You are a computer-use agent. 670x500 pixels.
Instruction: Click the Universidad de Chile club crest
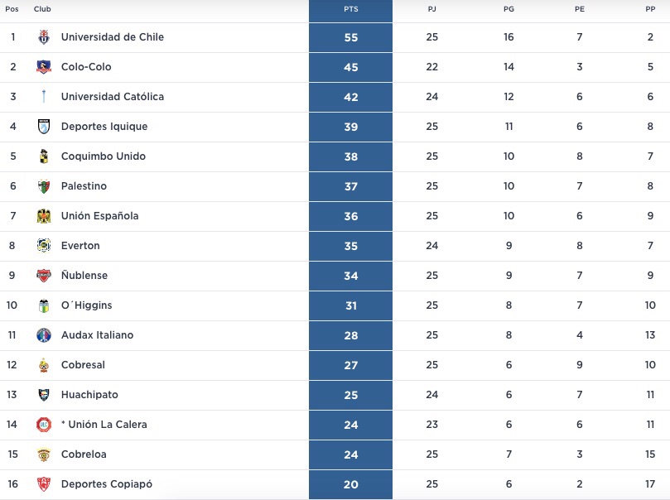pyautogui.click(x=44, y=37)
